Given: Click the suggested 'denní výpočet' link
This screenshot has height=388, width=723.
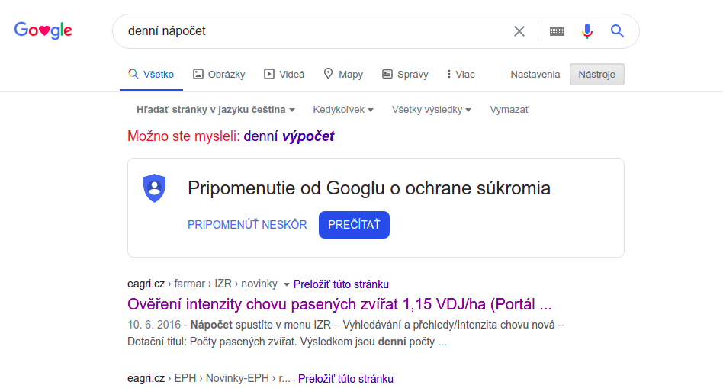Looking at the screenshot, I should coord(288,136).
